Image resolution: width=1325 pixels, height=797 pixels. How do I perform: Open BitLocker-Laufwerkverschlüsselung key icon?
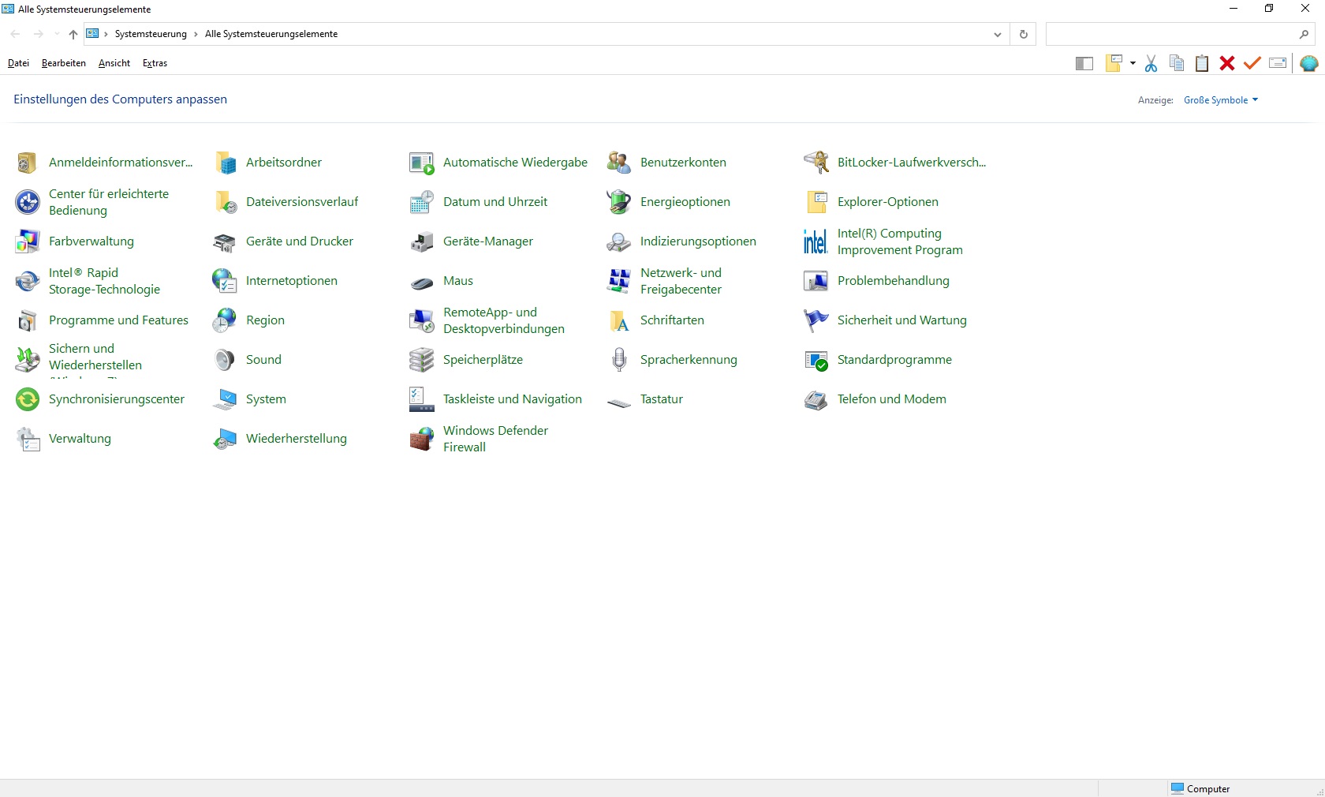coord(816,163)
